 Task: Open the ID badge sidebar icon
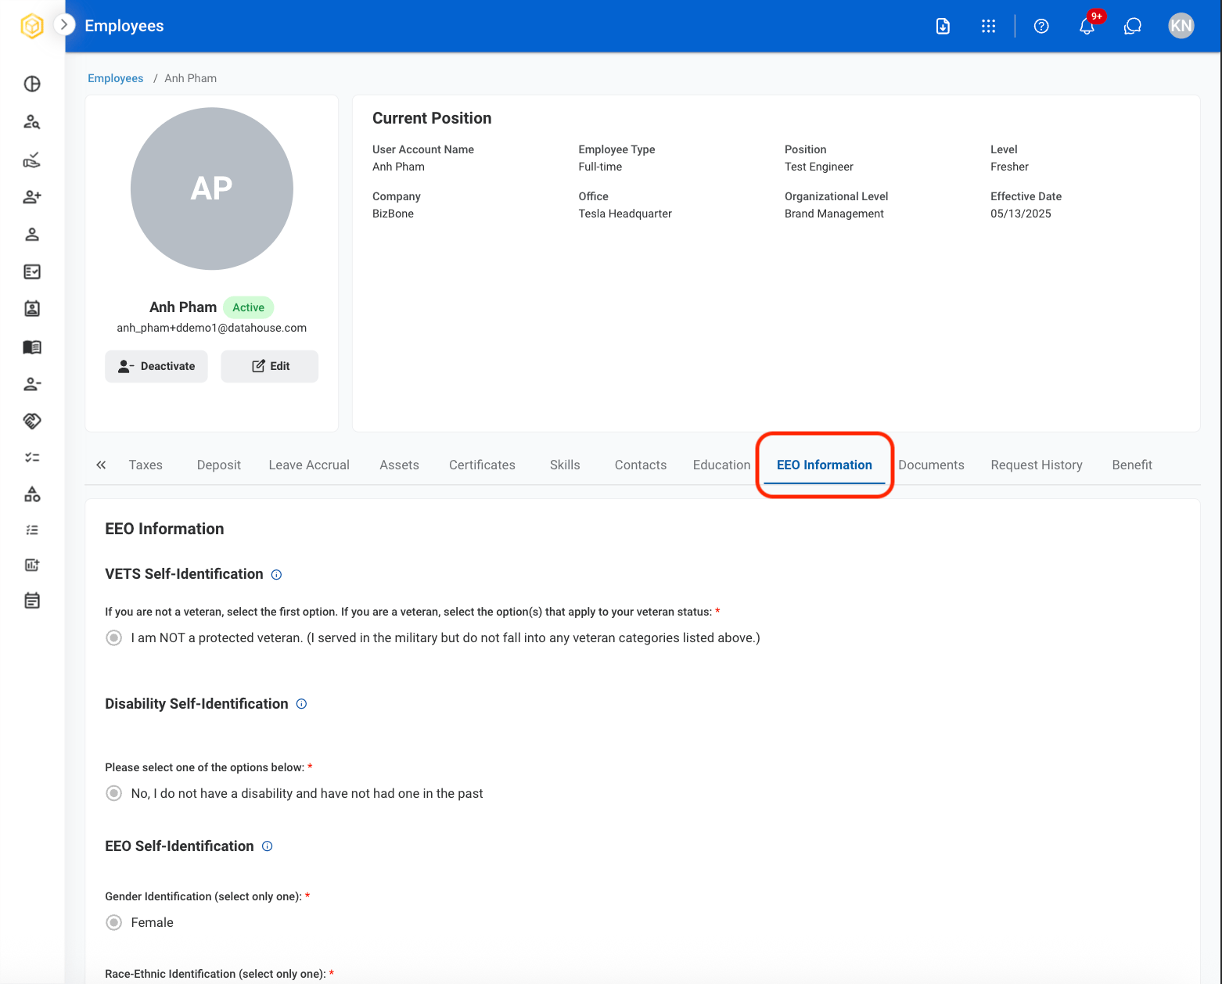coord(32,309)
